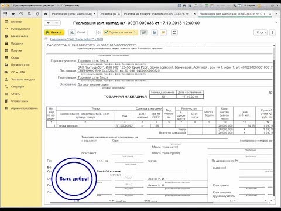Close the Реализация (акты, накладные) tab
This screenshot has width=281, height=211.
coord(94,14)
